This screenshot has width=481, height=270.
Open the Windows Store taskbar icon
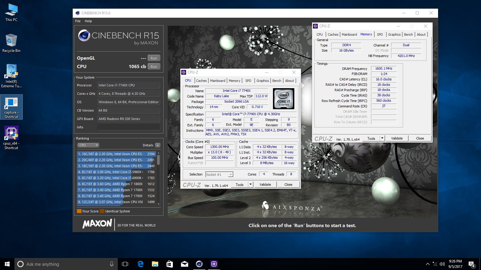[x=170, y=264]
